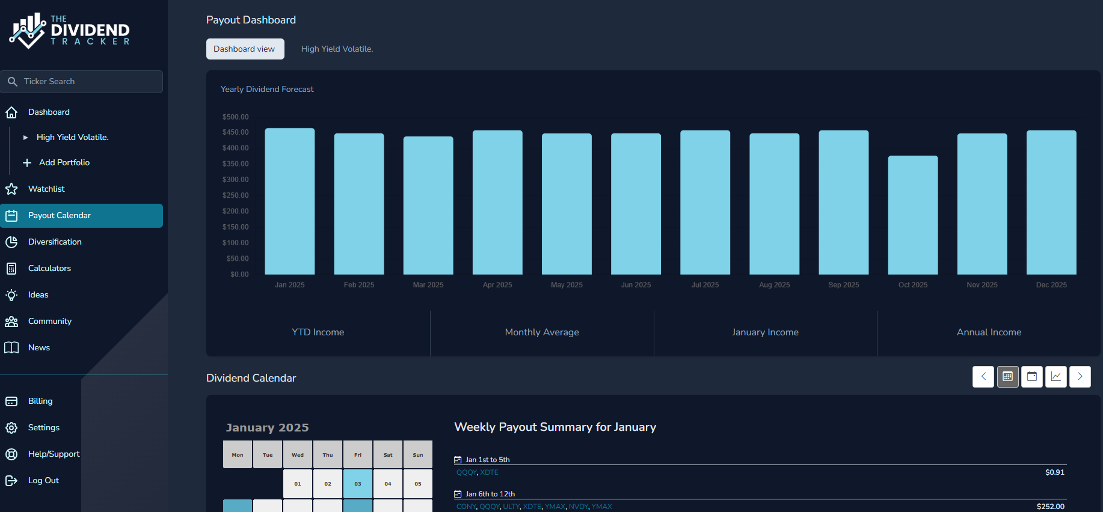Click the Billing card icon

point(11,401)
